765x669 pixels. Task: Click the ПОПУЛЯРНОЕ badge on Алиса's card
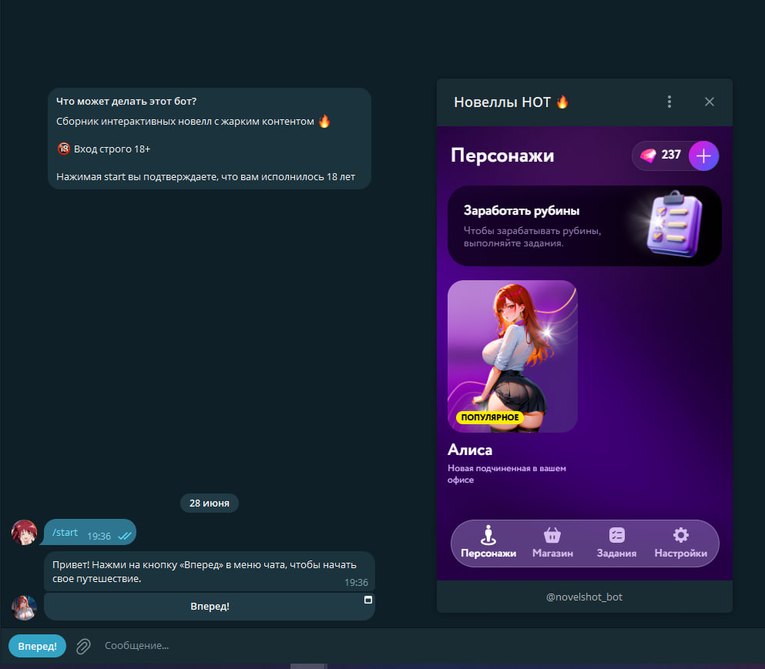point(489,417)
